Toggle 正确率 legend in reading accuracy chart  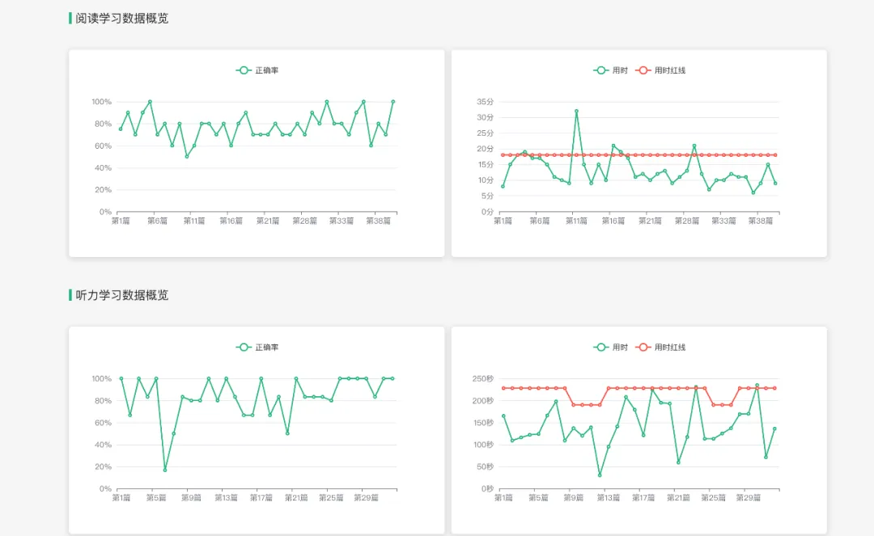(x=257, y=70)
